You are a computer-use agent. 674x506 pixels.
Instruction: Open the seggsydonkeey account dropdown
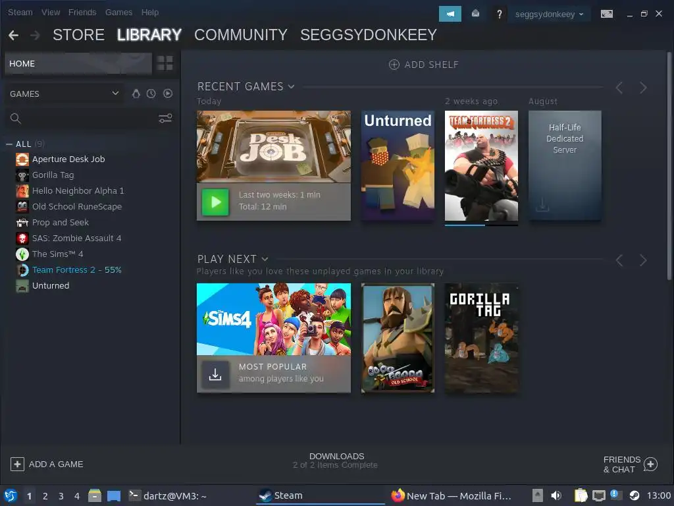pyautogui.click(x=550, y=14)
